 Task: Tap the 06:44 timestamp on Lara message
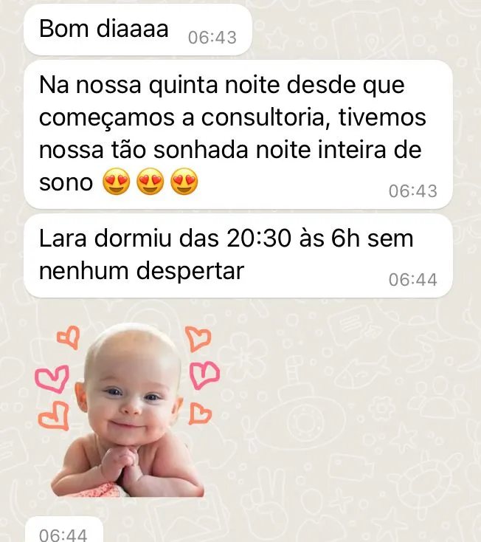point(413,280)
